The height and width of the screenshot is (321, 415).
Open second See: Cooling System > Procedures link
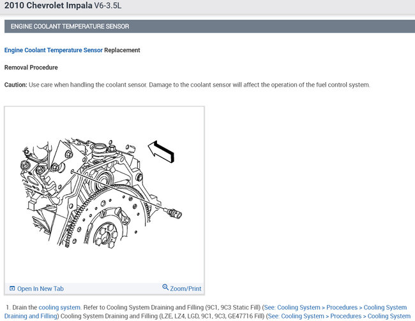click(339, 317)
